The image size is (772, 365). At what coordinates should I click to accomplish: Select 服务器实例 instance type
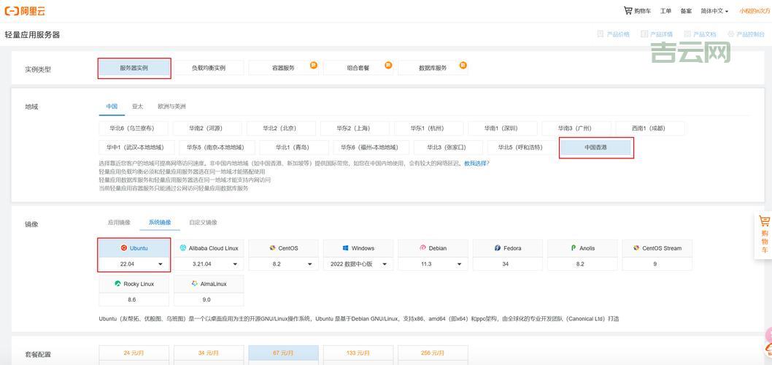click(x=134, y=68)
